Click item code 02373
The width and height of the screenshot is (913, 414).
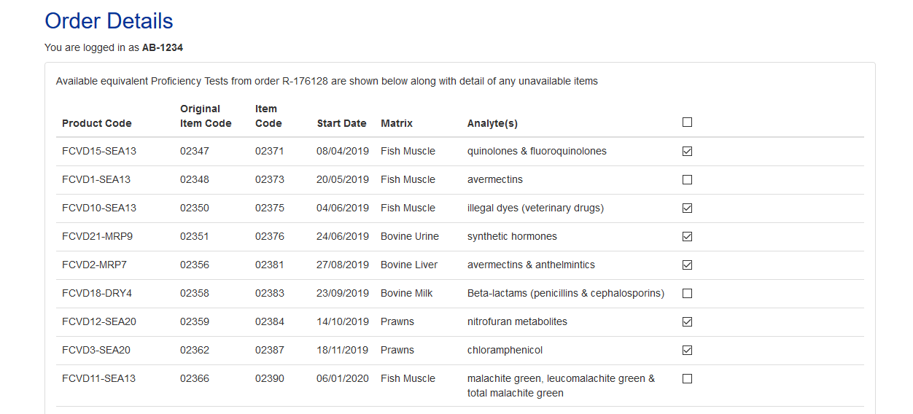[x=270, y=179]
